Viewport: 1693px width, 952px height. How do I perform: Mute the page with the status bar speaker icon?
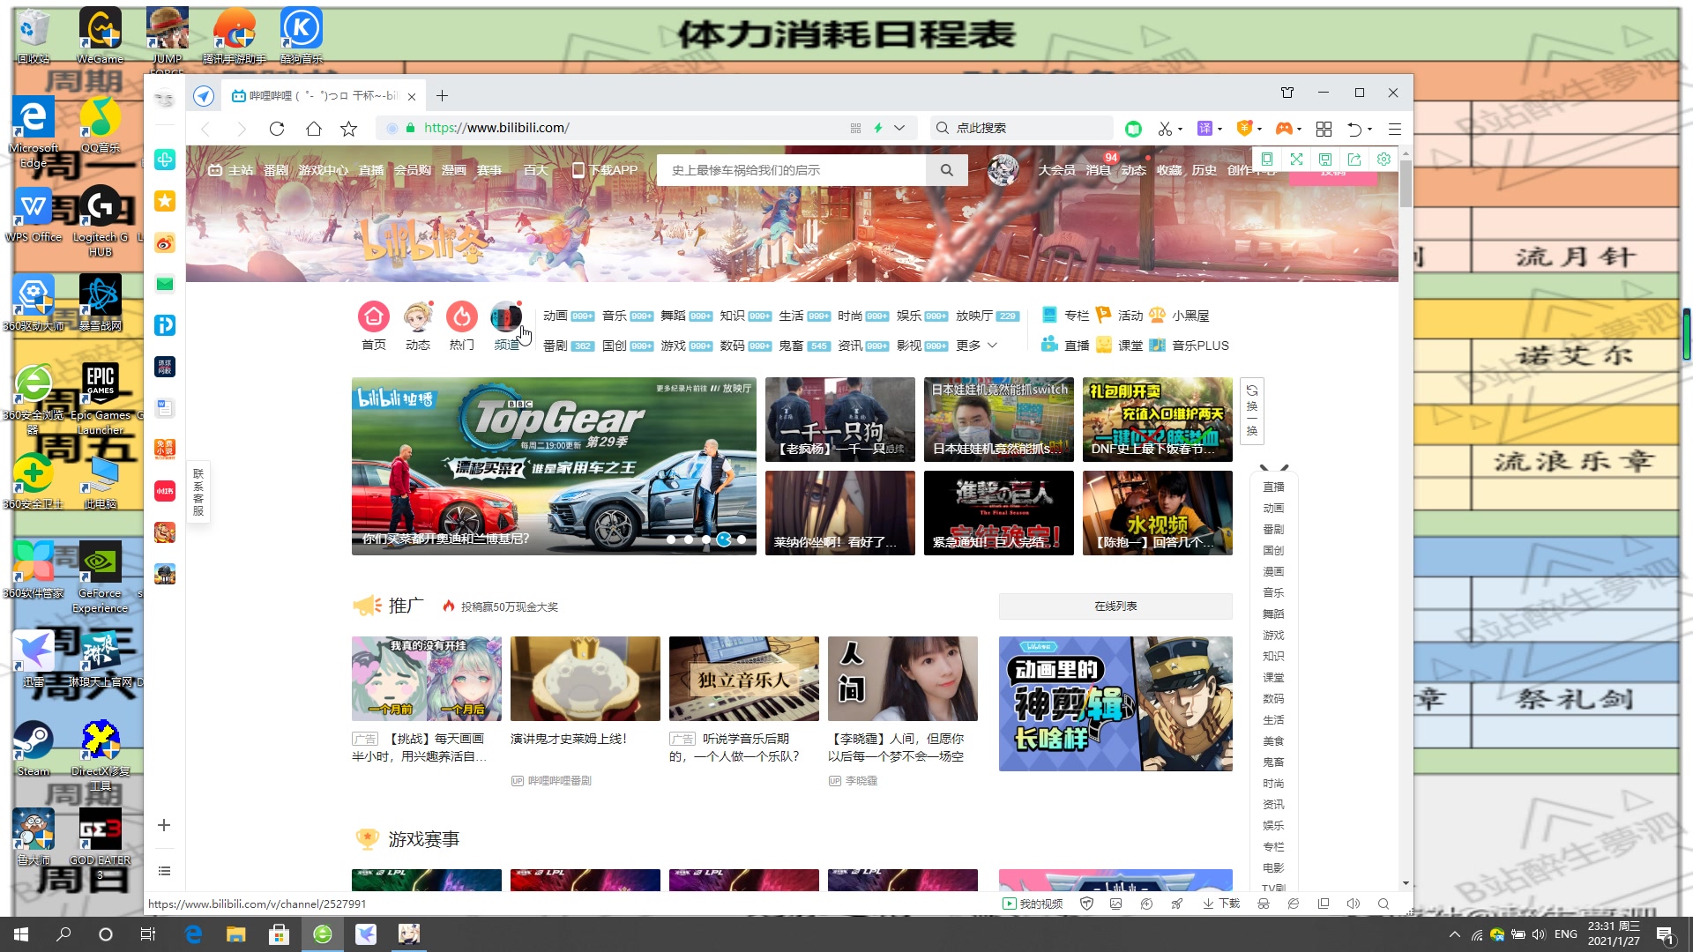pyautogui.click(x=1354, y=904)
